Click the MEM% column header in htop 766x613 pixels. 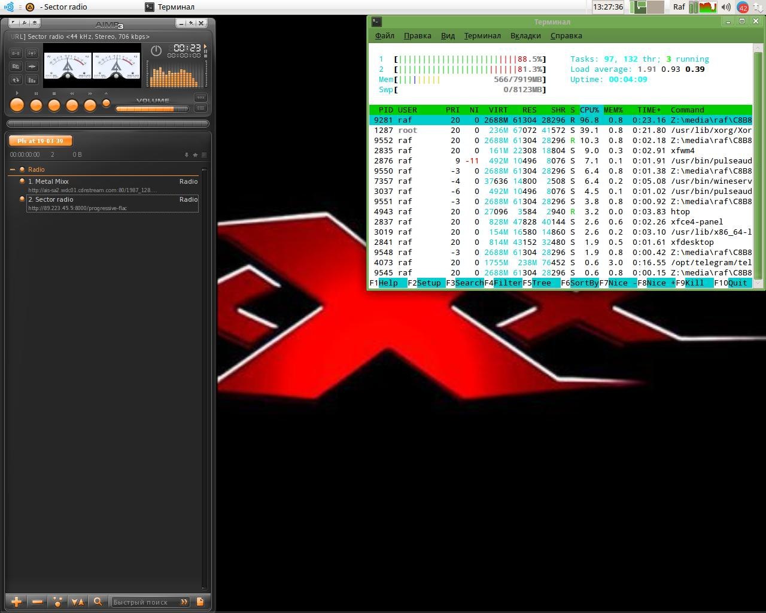(x=613, y=110)
